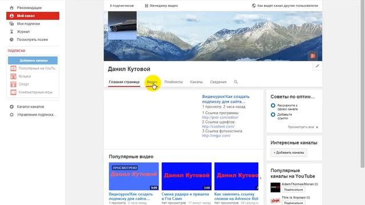365x205 pixels.
Task: Click the Данил Кутовой channel name heading
Action: click(x=129, y=69)
